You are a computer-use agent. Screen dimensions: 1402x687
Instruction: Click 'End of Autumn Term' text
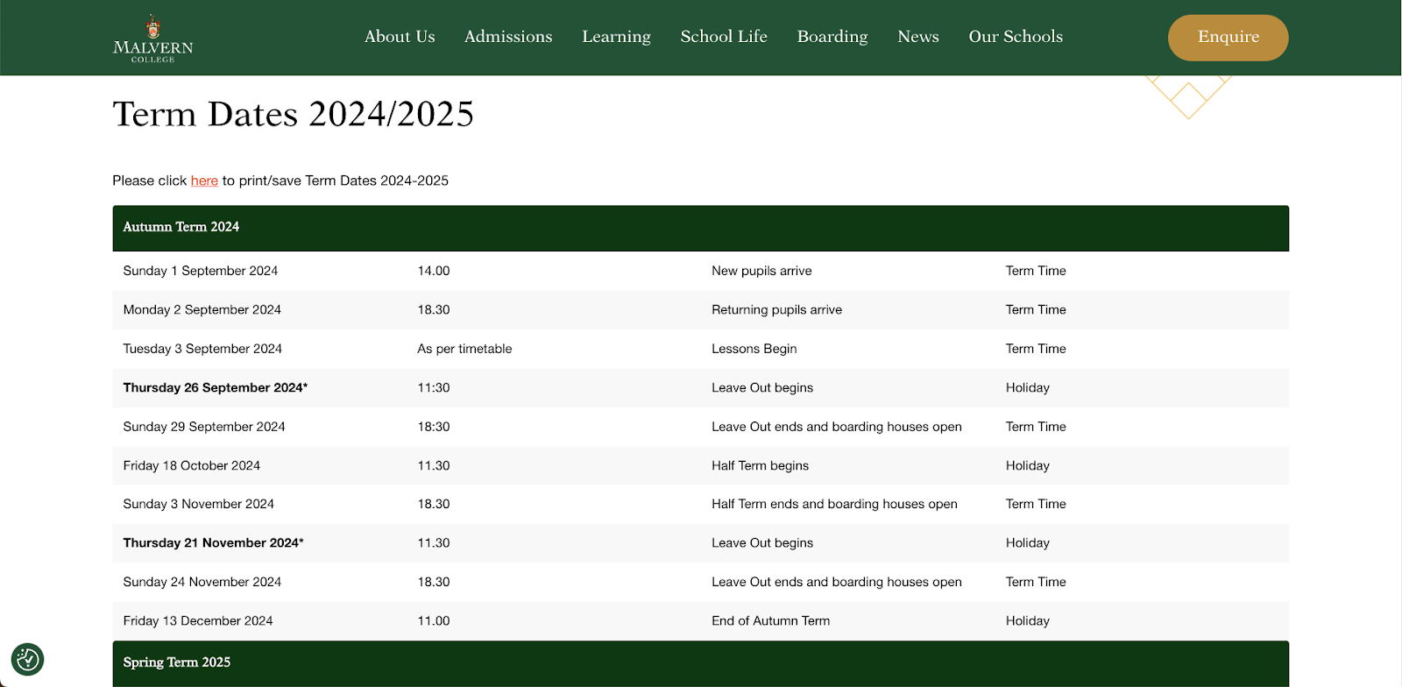[770, 620]
